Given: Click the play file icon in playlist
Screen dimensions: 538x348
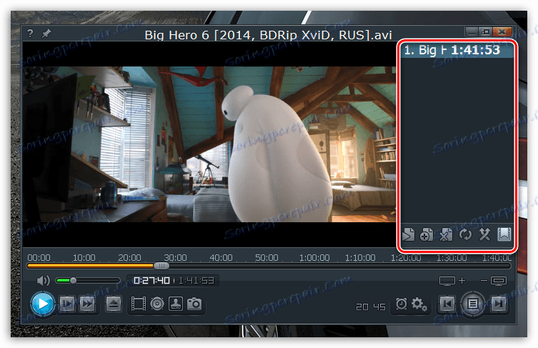Looking at the screenshot, I should pyautogui.click(x=408, y=235).
